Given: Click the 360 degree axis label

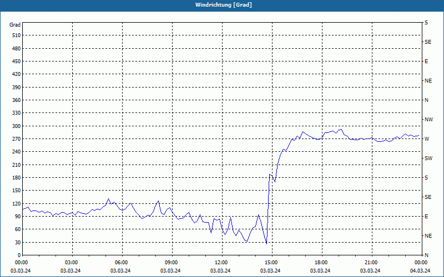Looking at the screenshot, I should [17, 100].
